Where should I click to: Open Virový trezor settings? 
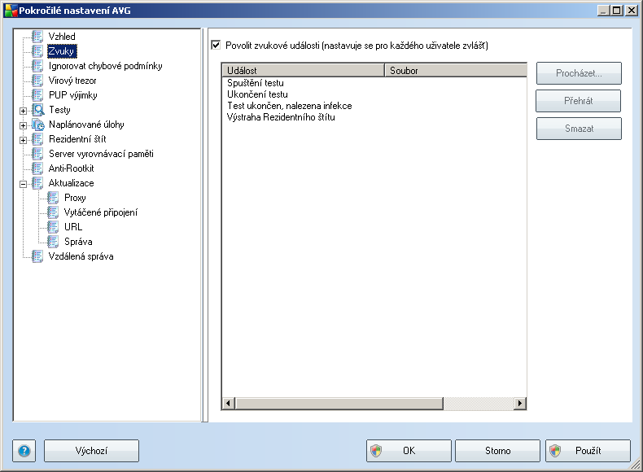tap(72, 81)
